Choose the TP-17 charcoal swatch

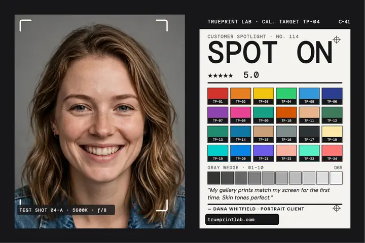pos(309,134)
